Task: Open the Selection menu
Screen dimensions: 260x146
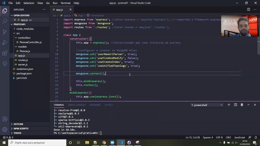Action: pos(29,3)
